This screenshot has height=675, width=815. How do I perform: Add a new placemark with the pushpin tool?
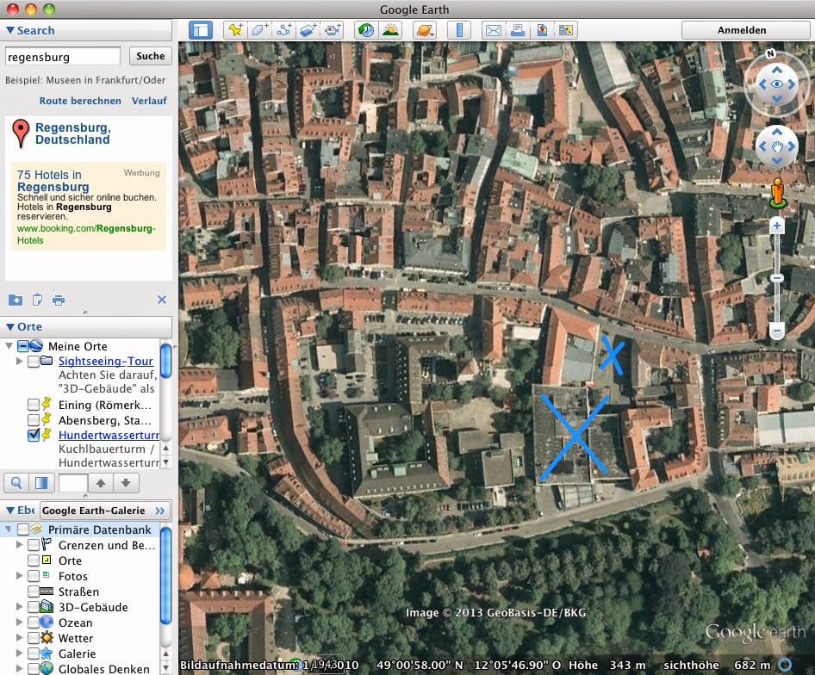click(x=235, y=30)
